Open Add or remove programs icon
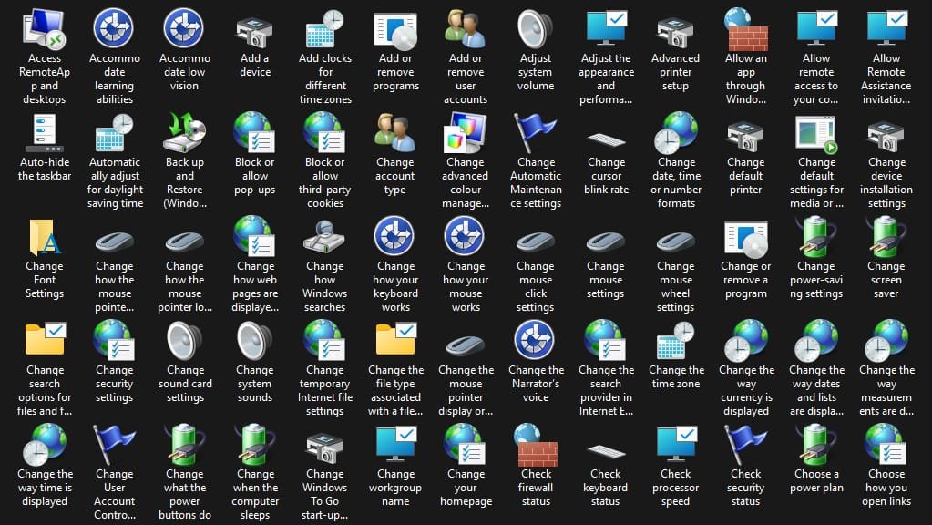932x525 pixels. coord(395,30)
